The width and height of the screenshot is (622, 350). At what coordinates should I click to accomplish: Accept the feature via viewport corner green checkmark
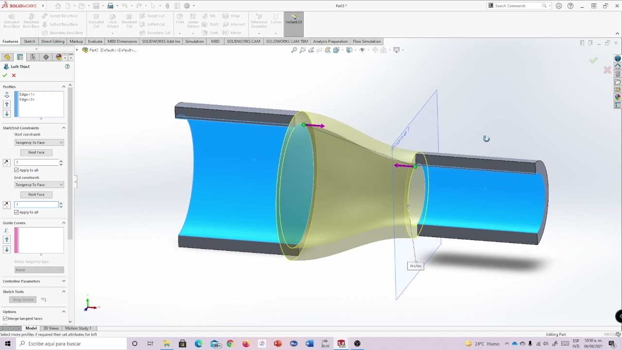[x=593, y=60]
